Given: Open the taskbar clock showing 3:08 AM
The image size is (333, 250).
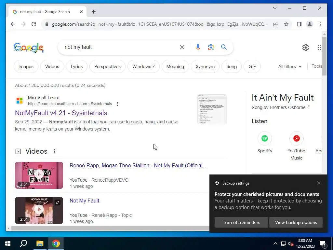Looking at the screenshot, I should point(305,243).
